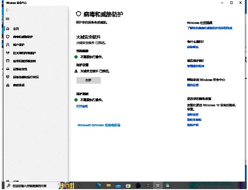Click the 当前威胁 section label
This screenshot has width=248, height=190.
tap(82, 51)
